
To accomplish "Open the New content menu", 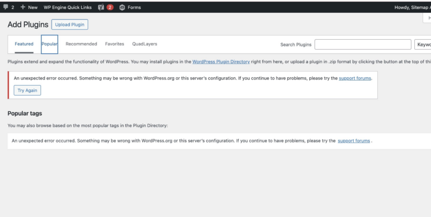I will click(x=29, y=7).
